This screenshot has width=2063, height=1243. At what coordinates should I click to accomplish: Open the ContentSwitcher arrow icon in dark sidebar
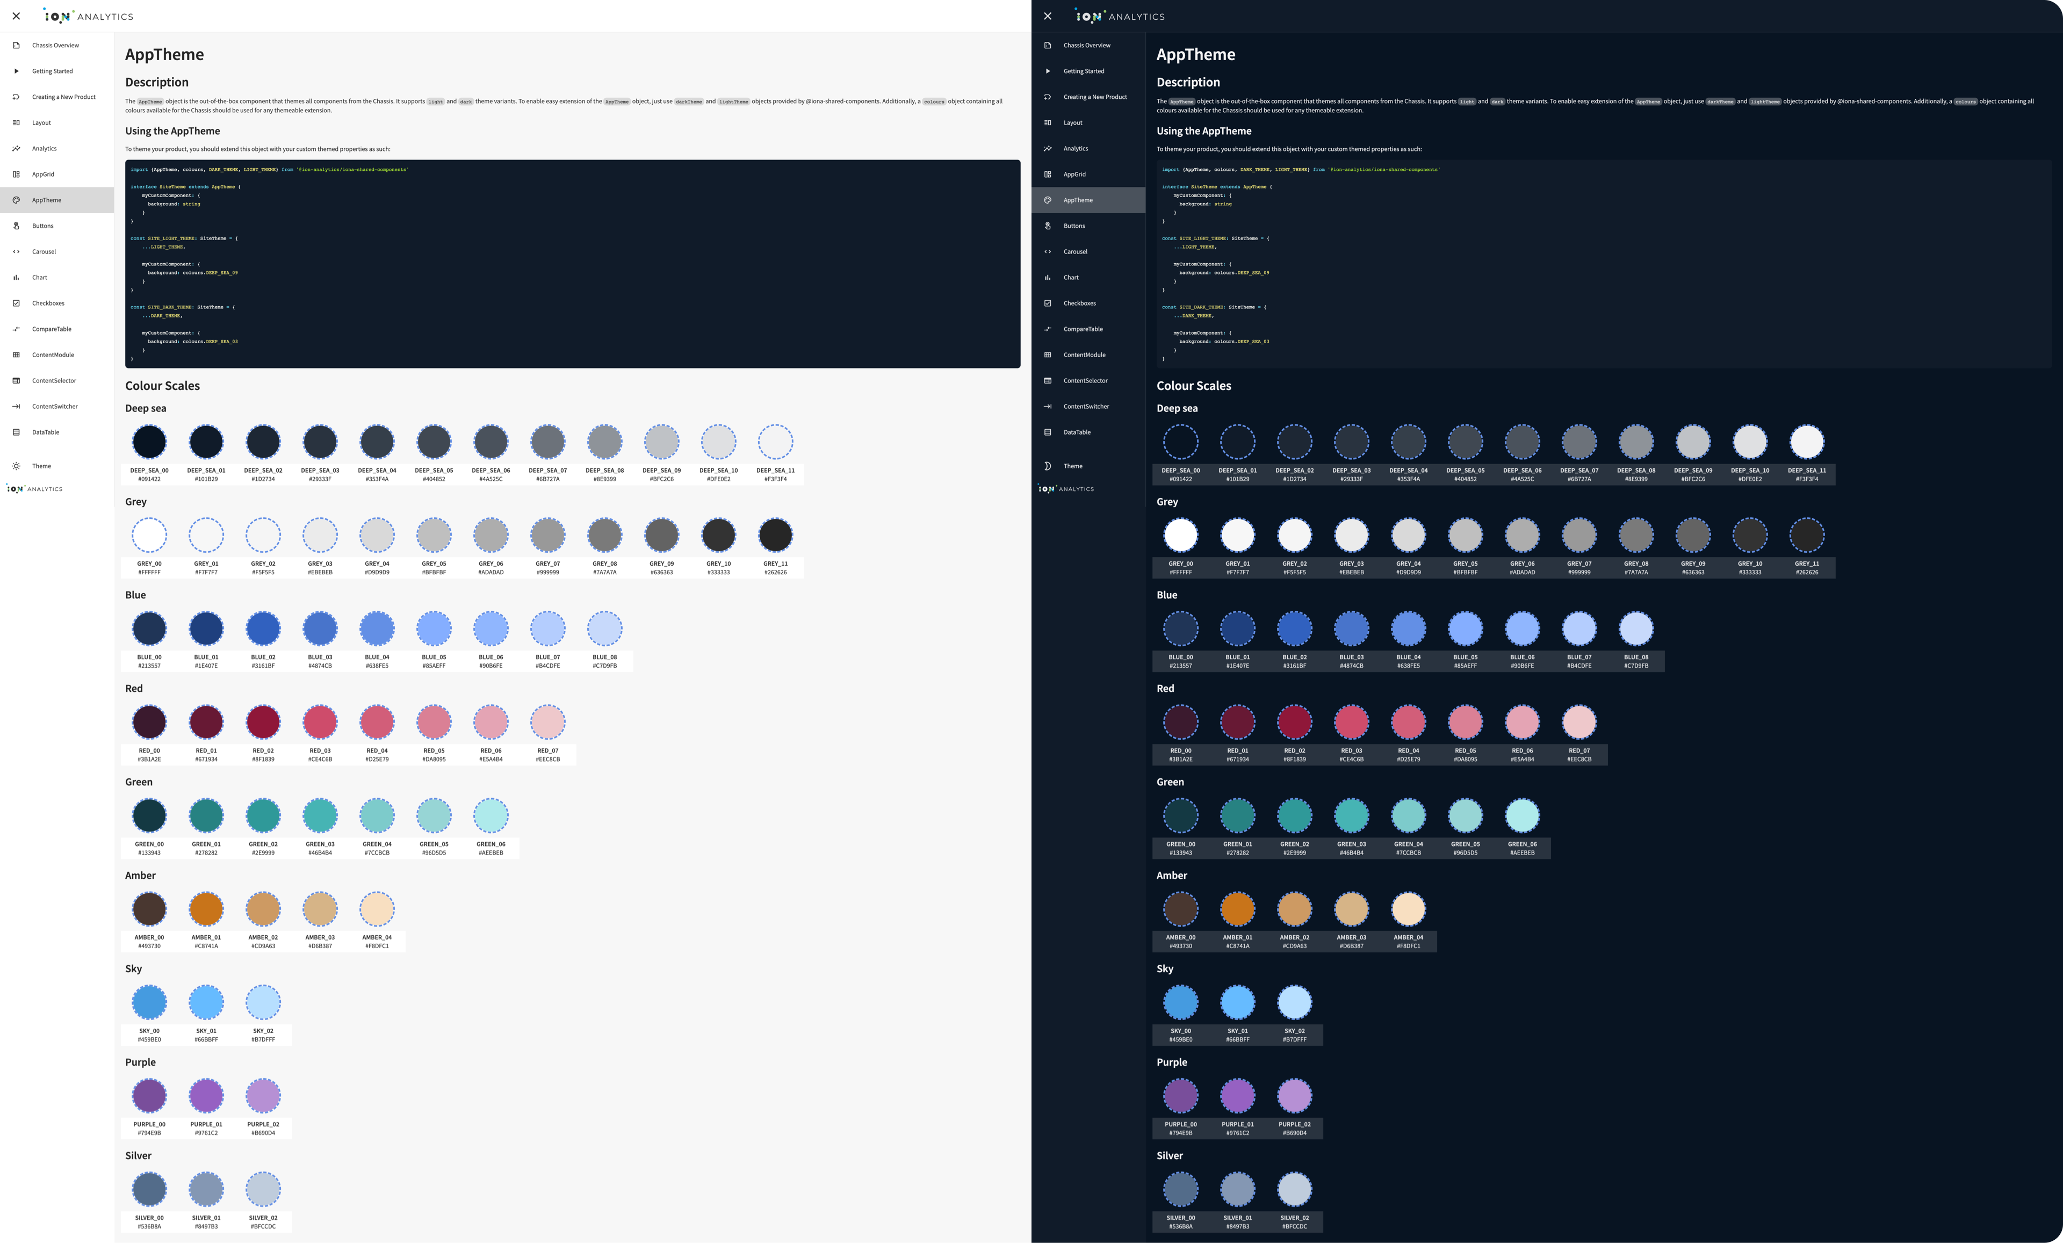pyautogui.click(x=1048, y=407)
